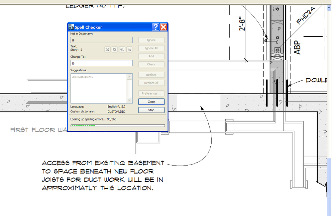The height and width of the screenshot is (216, 332).
Task: Click the zoom to selection magnifier icon
Action: coord(115,49)
